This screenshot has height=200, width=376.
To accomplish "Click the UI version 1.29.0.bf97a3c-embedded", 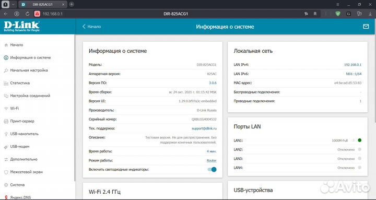I will (197, 101).
